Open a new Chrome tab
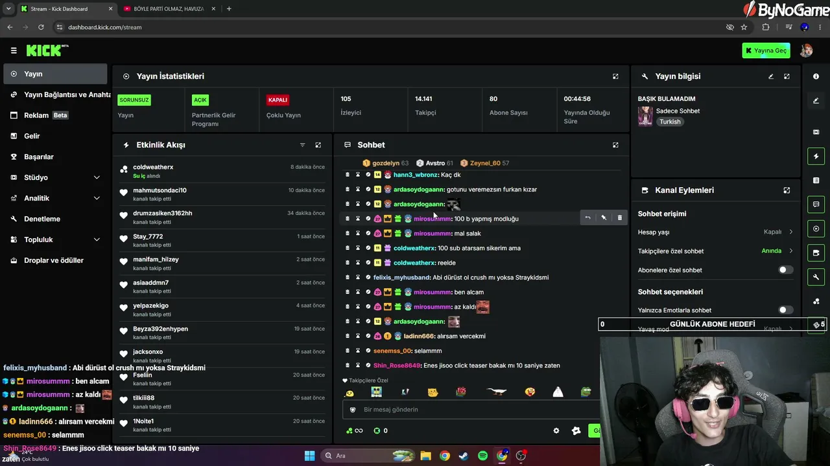Image resolution: width=830 pixels, height=466 pixels. pyautogui.click(x=229, y=9)
